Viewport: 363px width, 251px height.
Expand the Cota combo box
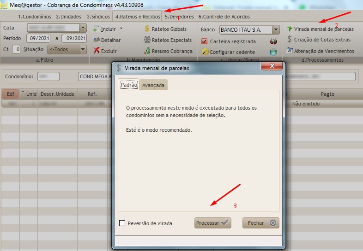coord(83,28)
